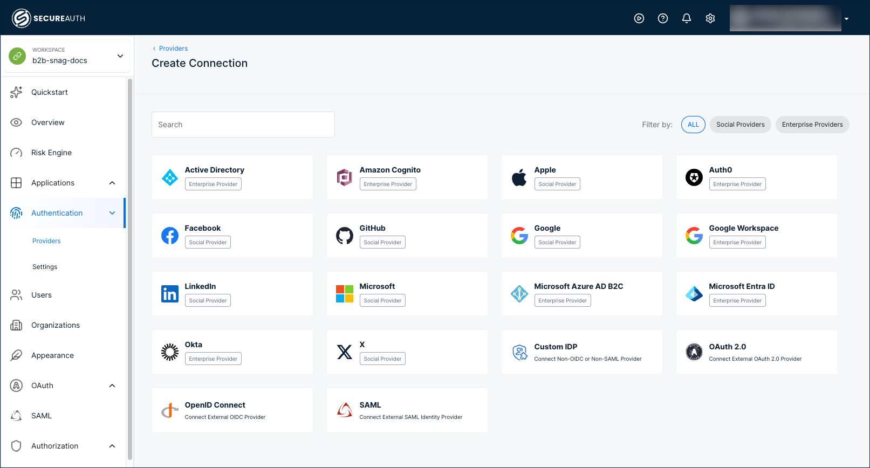Click the Overview eye icon
870x468 pixels.
click(16, 122)
